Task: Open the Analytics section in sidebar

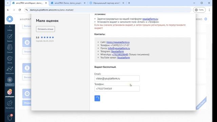Action: click(10, 70)
